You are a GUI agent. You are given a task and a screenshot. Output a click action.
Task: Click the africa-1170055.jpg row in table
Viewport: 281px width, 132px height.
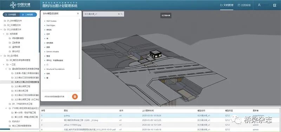(x=161, y=125)
